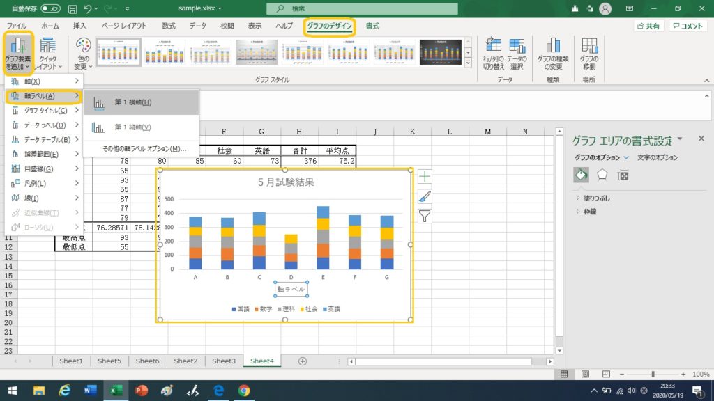Toggle the 自動保存 (AutoSave) switch
The width and height of the screenshot is (714, 401).
[x=50, y=8]
